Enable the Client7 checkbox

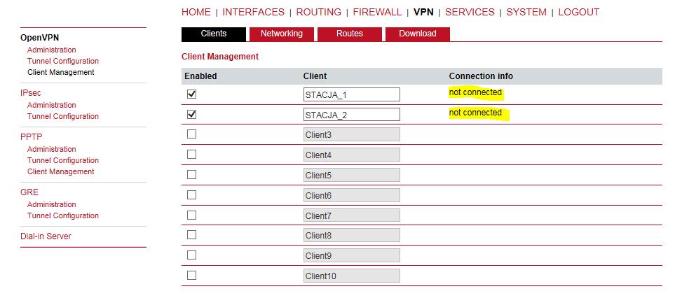click(x=191, y=215)
